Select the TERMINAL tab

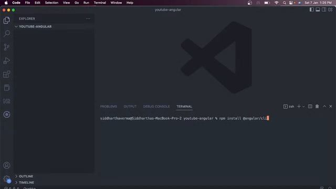coord(184,107)
